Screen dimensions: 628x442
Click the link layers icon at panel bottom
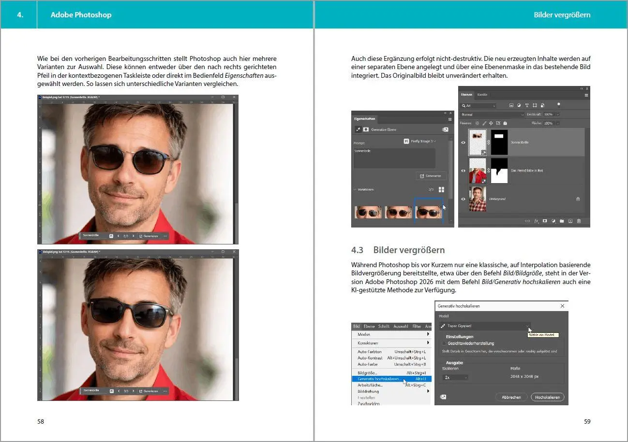tap(527, 221)
